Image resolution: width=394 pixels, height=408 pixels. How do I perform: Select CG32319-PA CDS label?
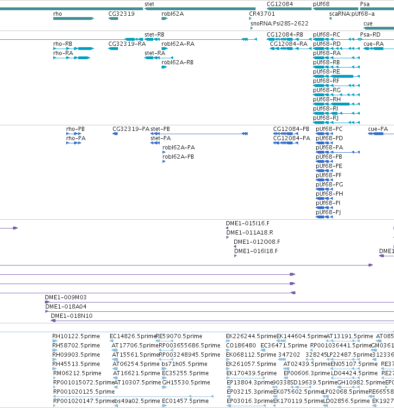pos(131,129)
